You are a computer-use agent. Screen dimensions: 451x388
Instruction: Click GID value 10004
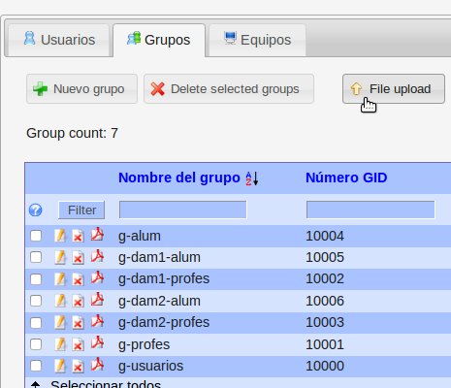click(325, 236)
